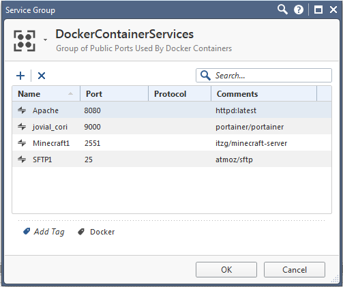Viewport: 343px width, 287px height.
Task: Click the title bar search magnifier
Action: (x=282, y=10)
